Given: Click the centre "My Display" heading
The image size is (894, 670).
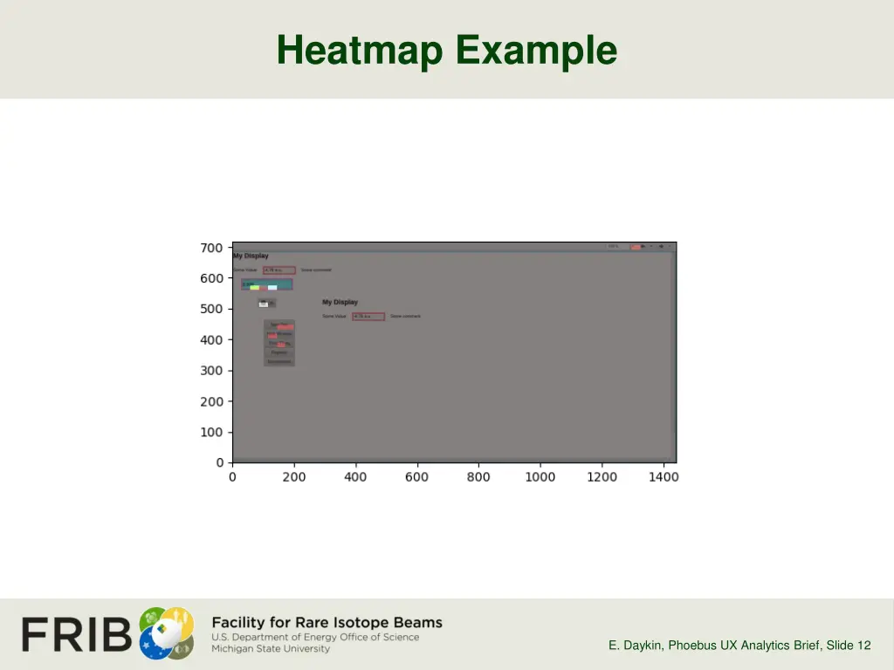Looking at the screenshot, I should pos(340,302).
